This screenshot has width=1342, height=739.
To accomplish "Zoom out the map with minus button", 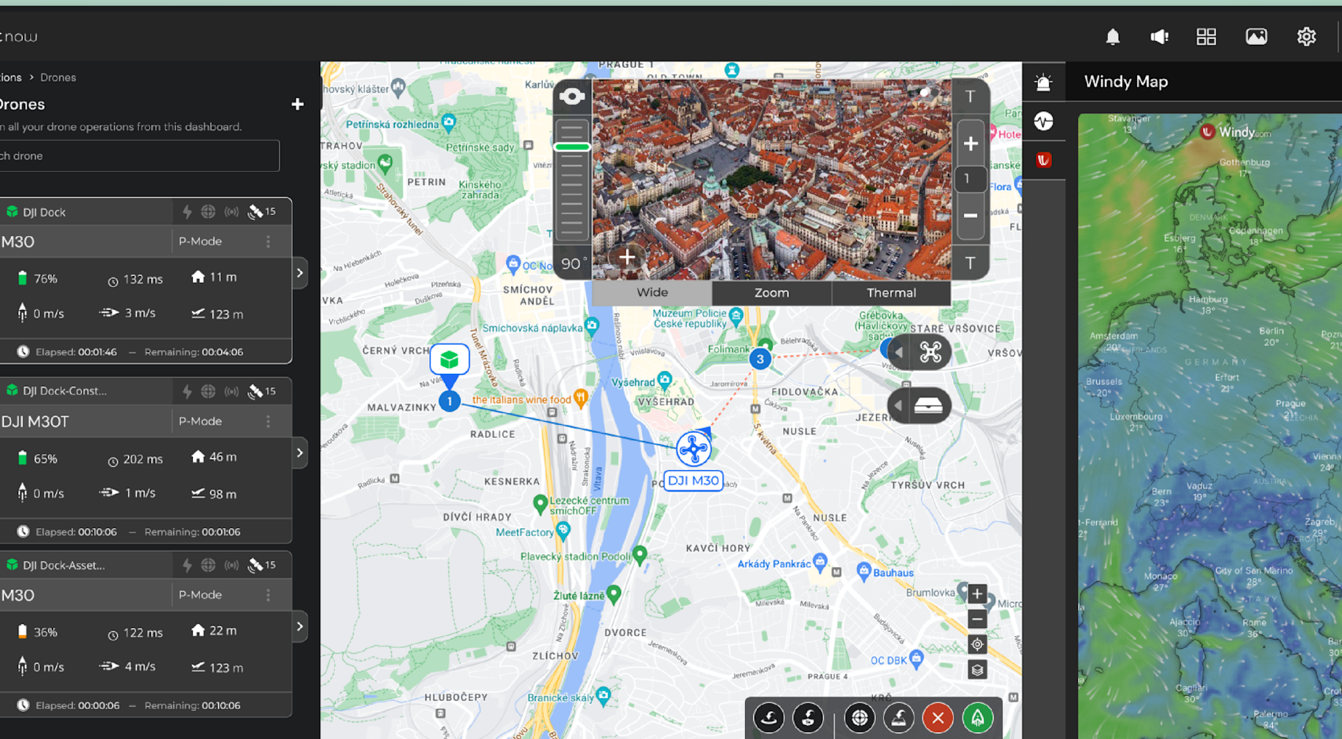I will (x=977, y=619).
